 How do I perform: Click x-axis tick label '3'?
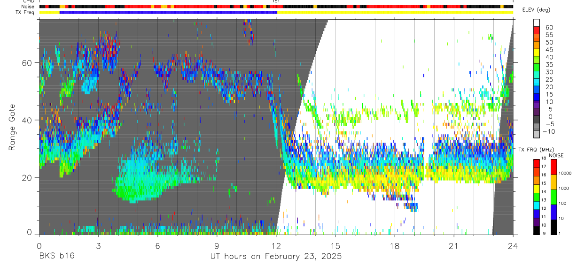[98, 246]
